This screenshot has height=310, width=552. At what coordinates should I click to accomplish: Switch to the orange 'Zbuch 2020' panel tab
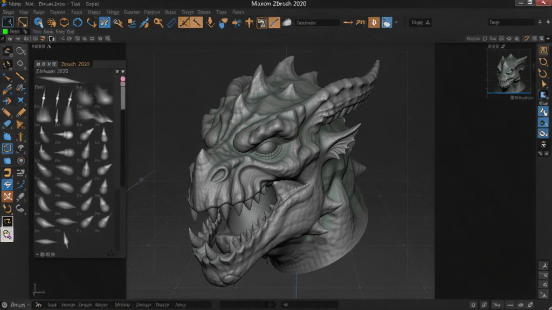tap(75, 64)
